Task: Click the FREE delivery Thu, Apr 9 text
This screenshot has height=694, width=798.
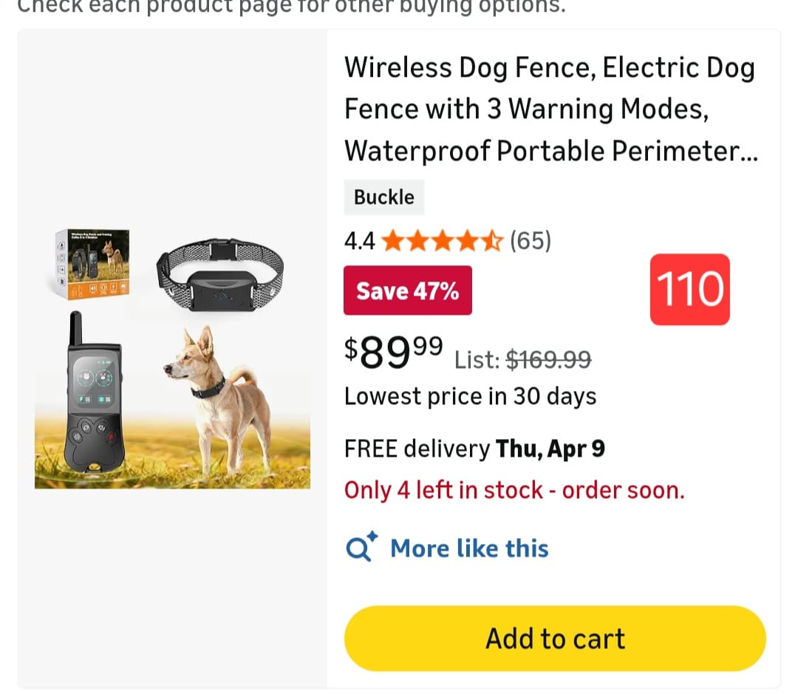Action: point(474,449)
